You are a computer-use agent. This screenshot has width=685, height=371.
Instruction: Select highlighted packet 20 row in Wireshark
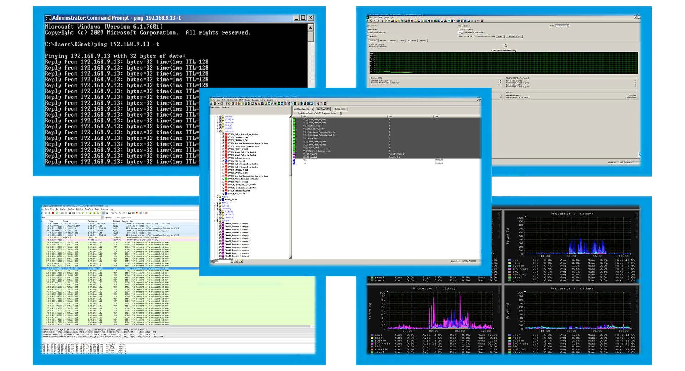coord(121,268)
